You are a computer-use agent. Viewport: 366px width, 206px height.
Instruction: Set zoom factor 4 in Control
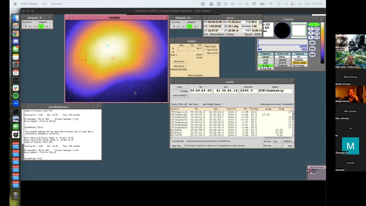311,33
